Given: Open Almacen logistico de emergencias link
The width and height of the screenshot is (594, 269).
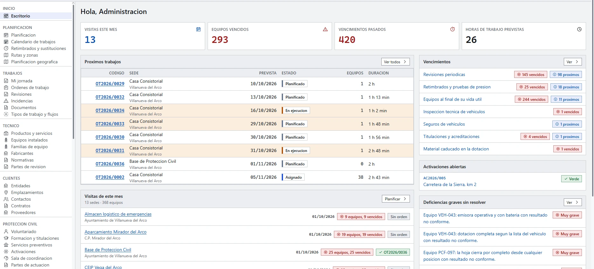Looking at the screenshot, I should (118, 214).
